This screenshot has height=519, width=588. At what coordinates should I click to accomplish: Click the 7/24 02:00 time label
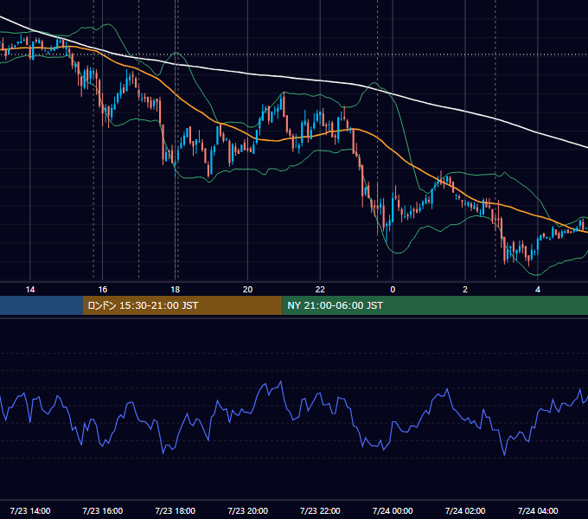(465, 510)
